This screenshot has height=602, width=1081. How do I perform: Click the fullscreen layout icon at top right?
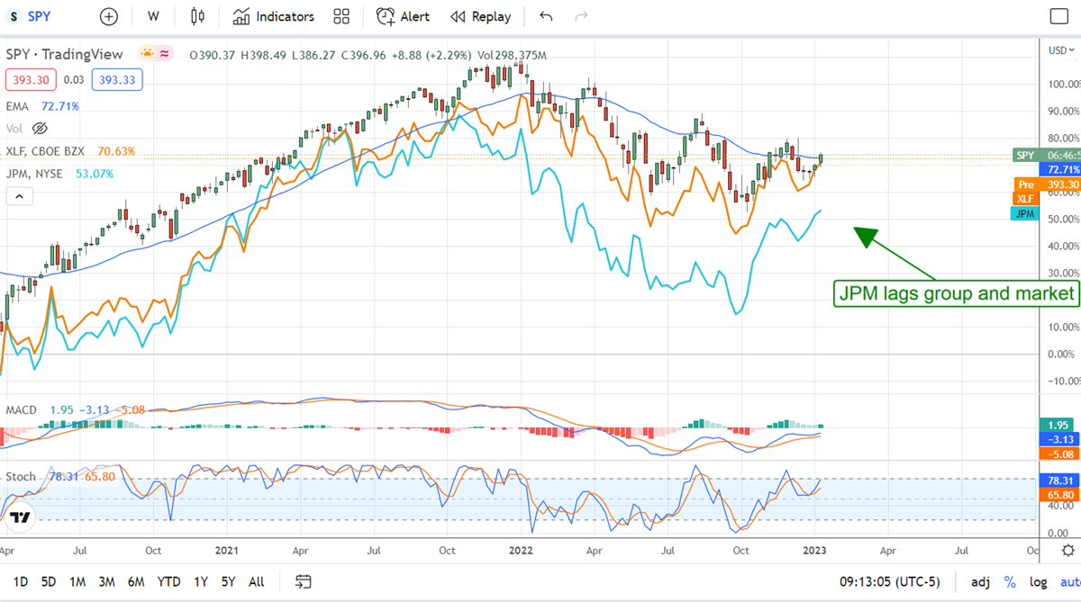point(1060,16)
